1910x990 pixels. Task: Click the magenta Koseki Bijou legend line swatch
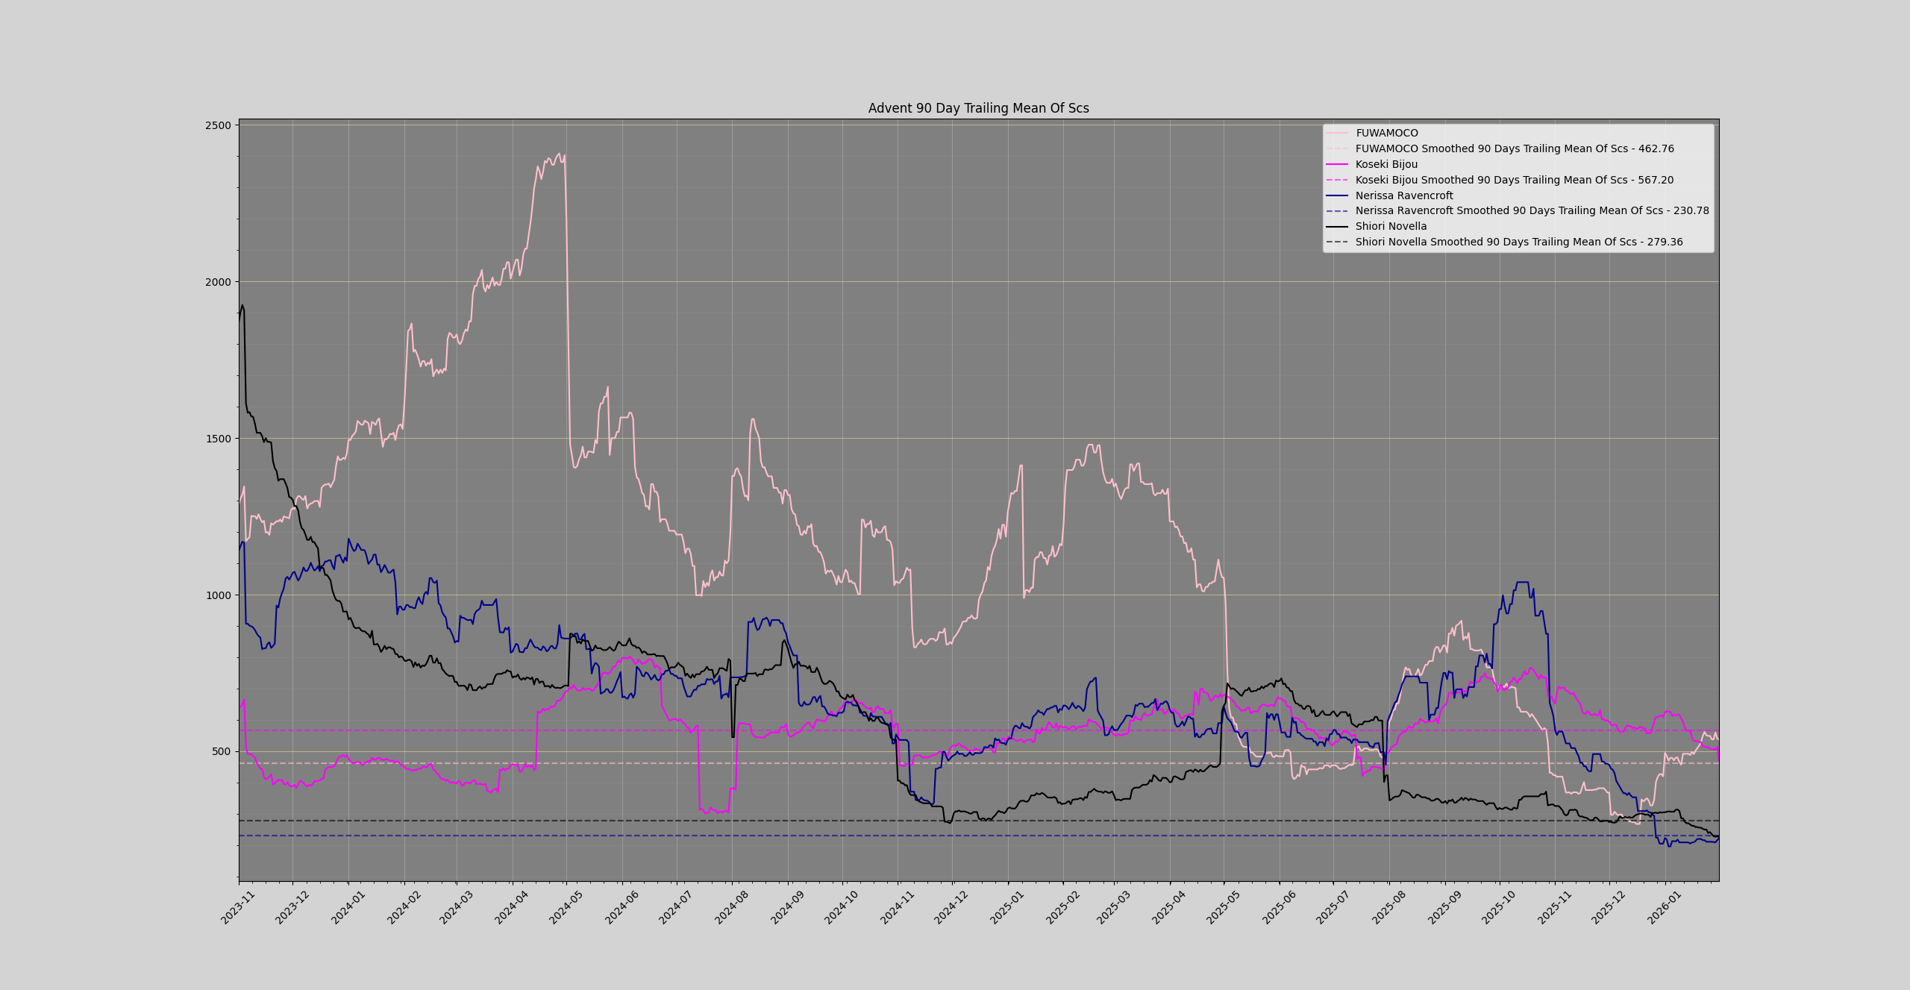1337,164
